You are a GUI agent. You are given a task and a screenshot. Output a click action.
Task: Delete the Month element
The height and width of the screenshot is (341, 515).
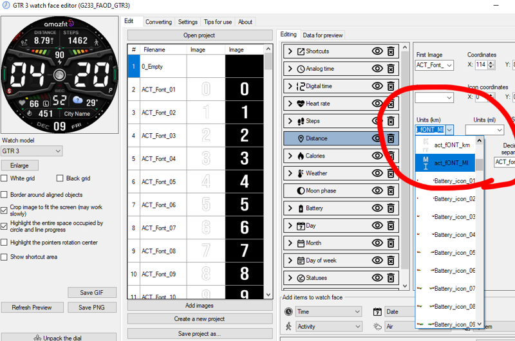pyautogui.click(x=391, y=243)
